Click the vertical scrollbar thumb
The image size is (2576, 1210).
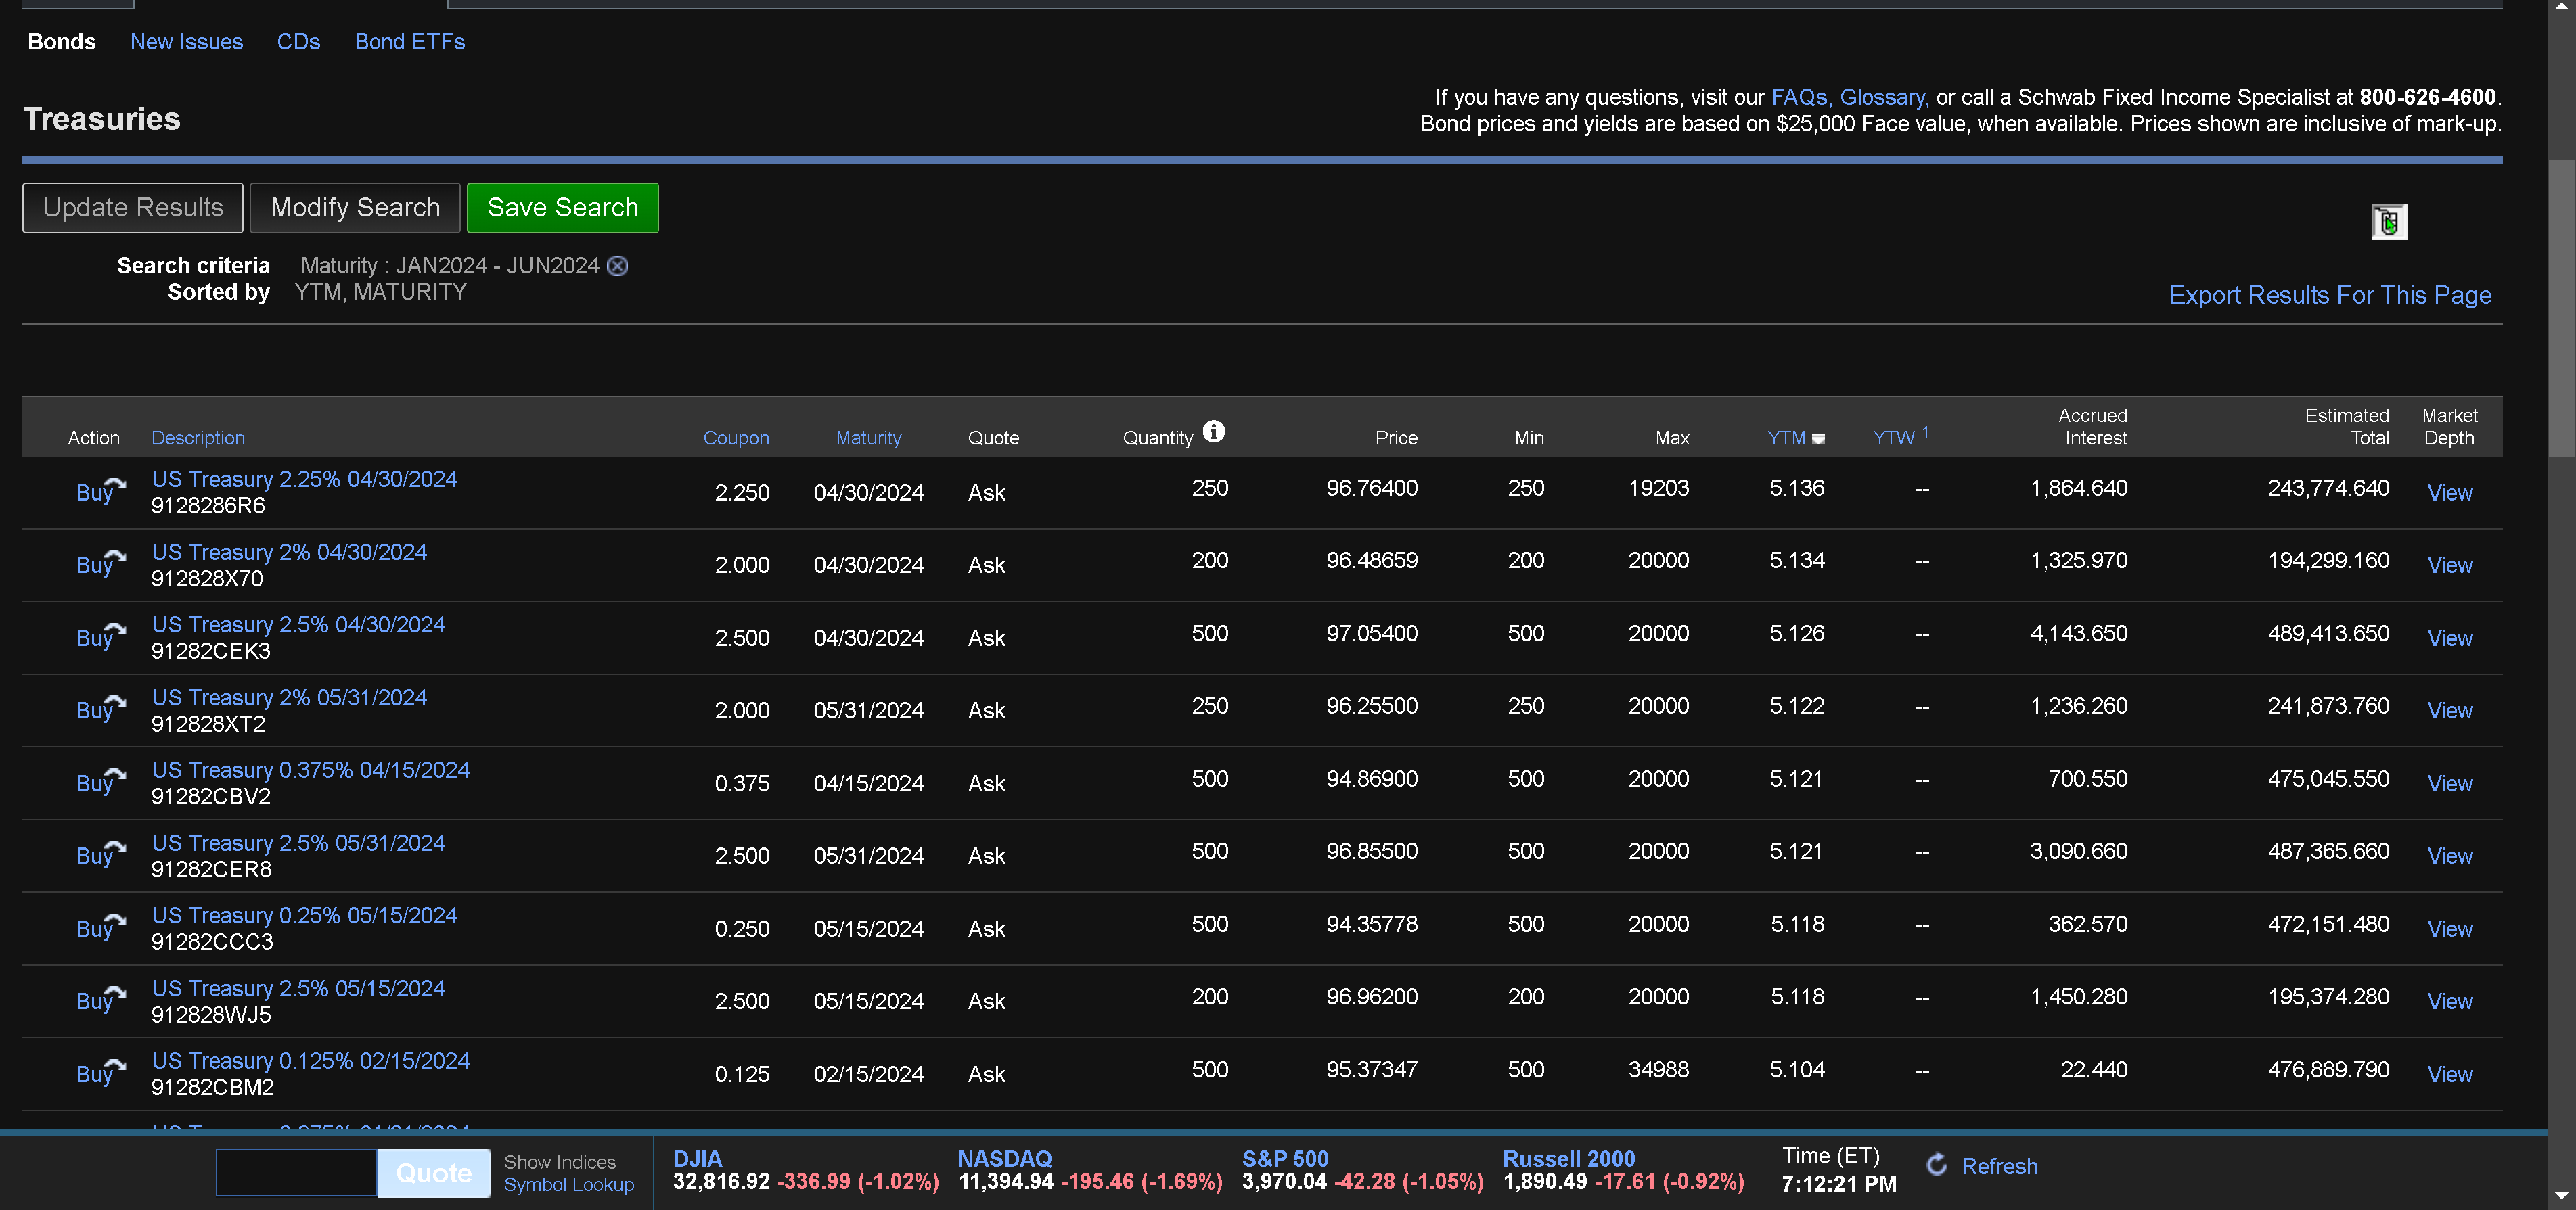[x=2561, y=308]
